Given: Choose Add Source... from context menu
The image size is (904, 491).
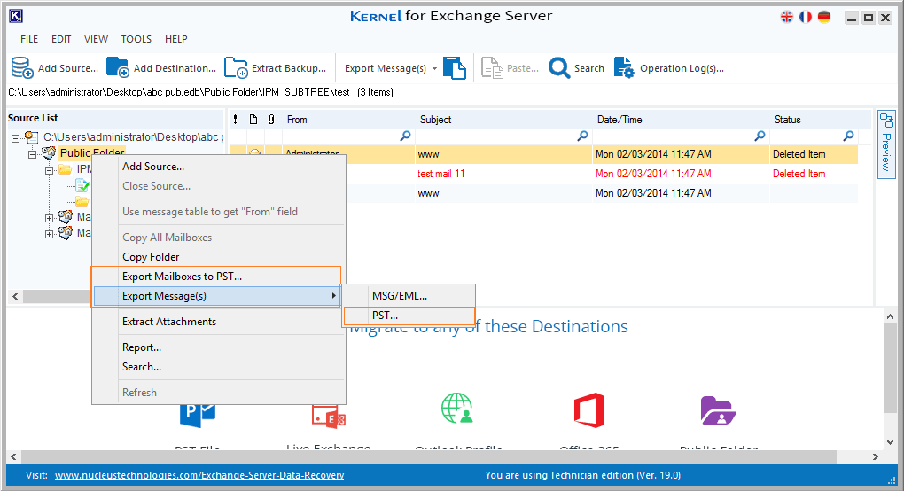Looking at the screenshot, I should pyautogui.click(x=219, y=167).
